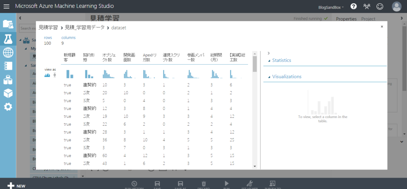Open Web Services globe icon

[x=8, y=52]
